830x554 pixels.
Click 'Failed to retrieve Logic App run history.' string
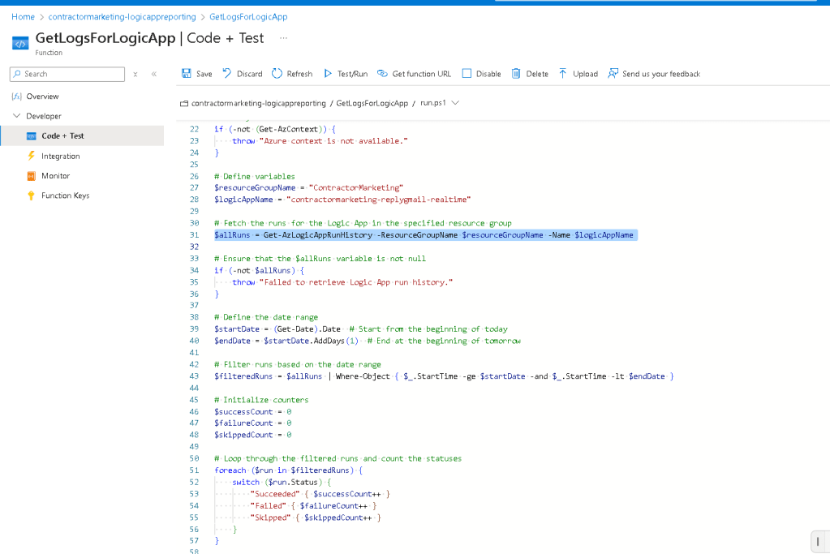point(356,282)
